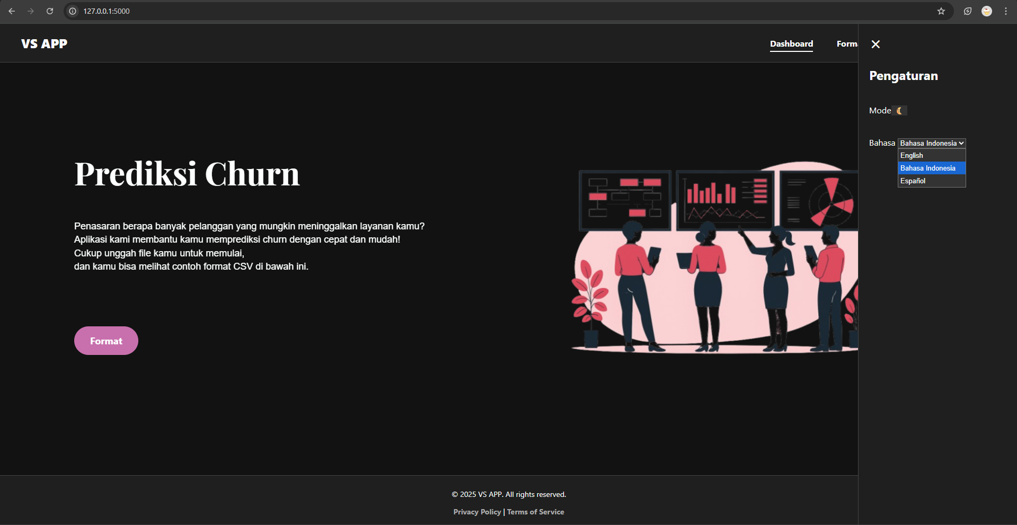Click the browser forward arrow
This screenshot has width=1017, height=525.
pos(31,11)
